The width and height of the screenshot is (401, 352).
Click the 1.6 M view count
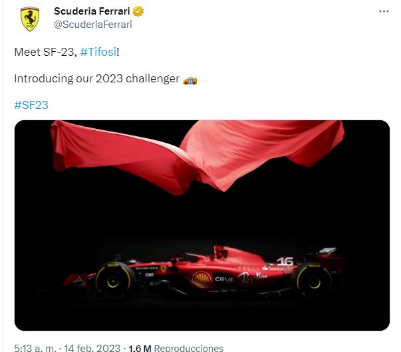click(x=138, y=347)
